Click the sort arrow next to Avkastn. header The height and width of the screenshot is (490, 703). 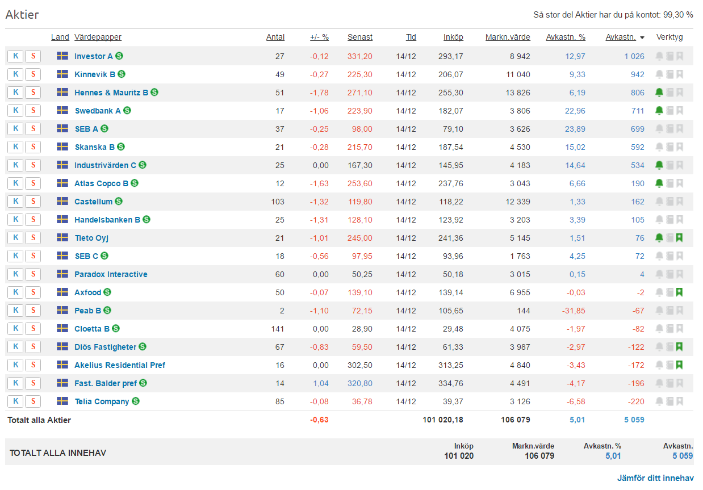coord(642,37)
